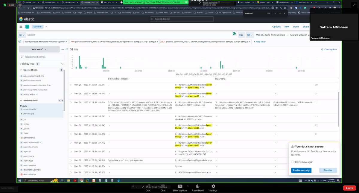Open the Options menu in Kibana toolbar

coord(276,27)
